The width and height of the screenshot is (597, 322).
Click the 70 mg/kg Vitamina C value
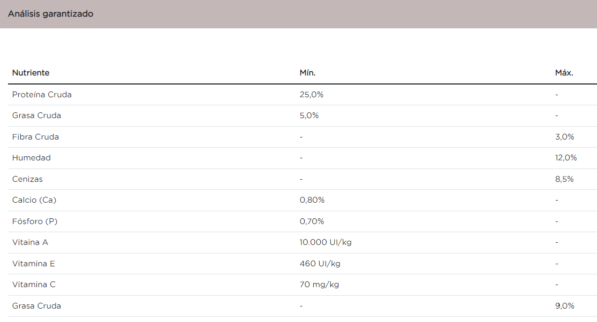pyautogui.click(x=319, y=285)
